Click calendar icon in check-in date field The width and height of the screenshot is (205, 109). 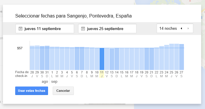20,29
